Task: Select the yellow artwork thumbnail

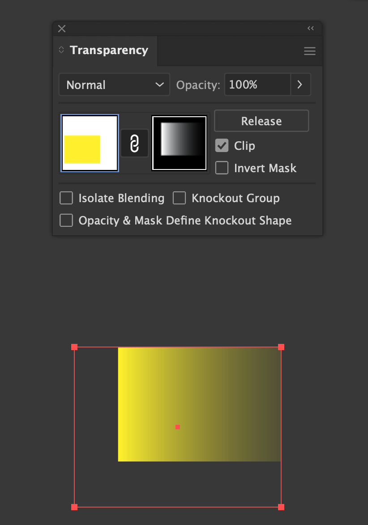Action: click(x=90, y=143)
